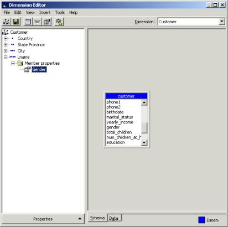Screen dimensions: 228x227
Task: Open the Dimension combo box dropdown arrow
Action: (x=222, y=22)
